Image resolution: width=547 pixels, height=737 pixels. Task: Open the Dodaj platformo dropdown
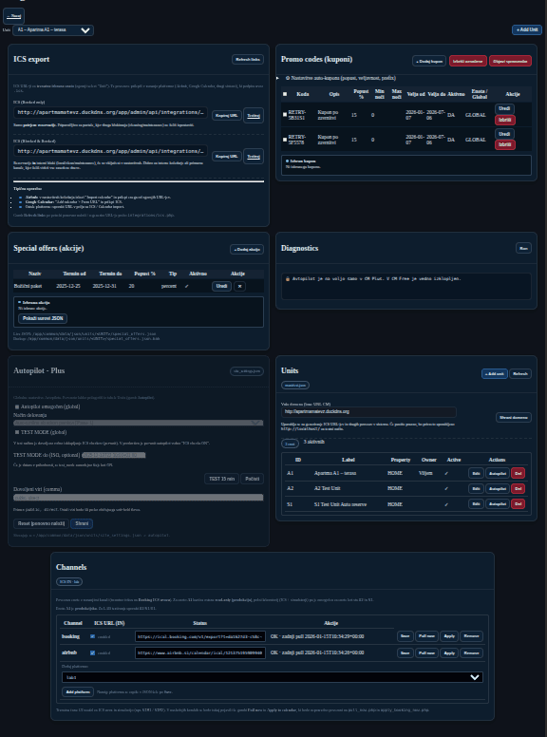tap(273, 677)
